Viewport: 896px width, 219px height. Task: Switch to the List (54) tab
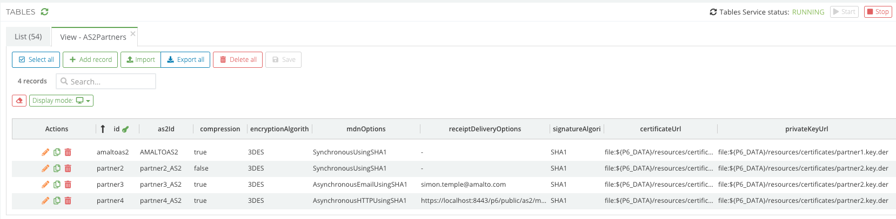point(28,37)
